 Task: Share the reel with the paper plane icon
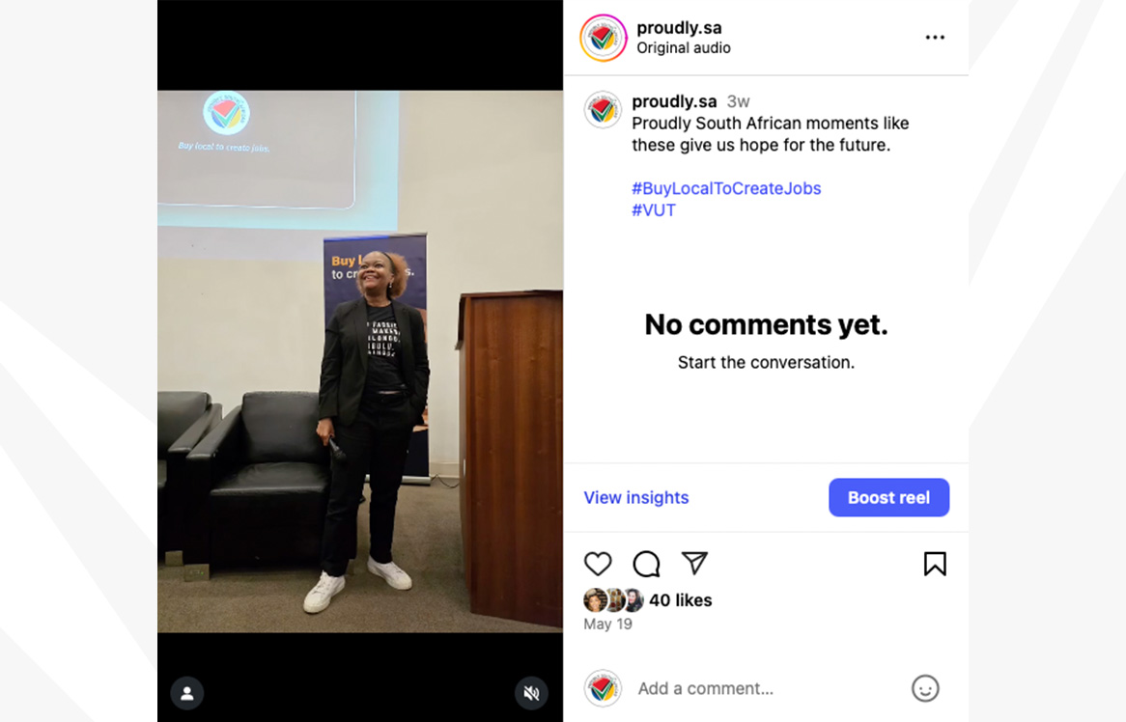[694, 564]
